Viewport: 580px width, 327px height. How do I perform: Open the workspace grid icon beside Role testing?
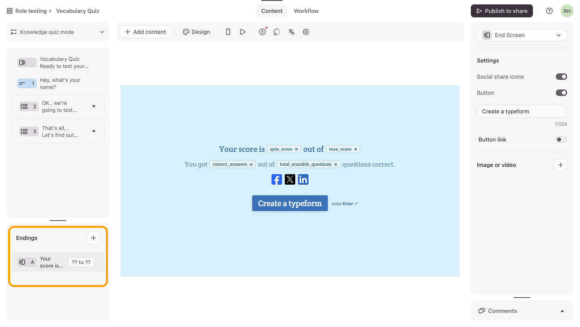pos(10,11)
